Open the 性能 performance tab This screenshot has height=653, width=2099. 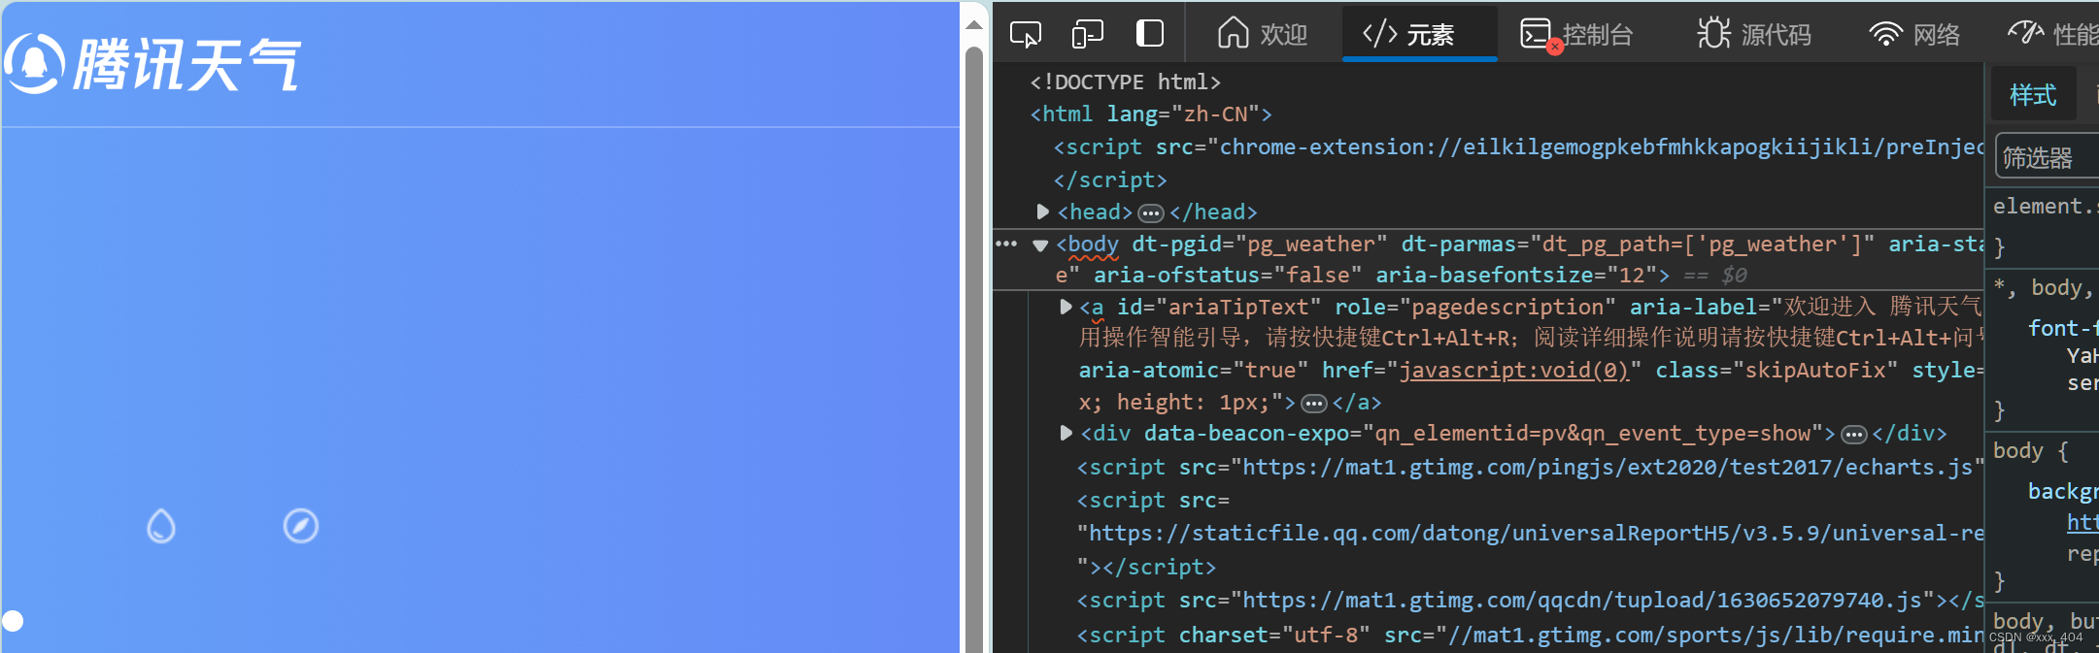point(2051,34)
